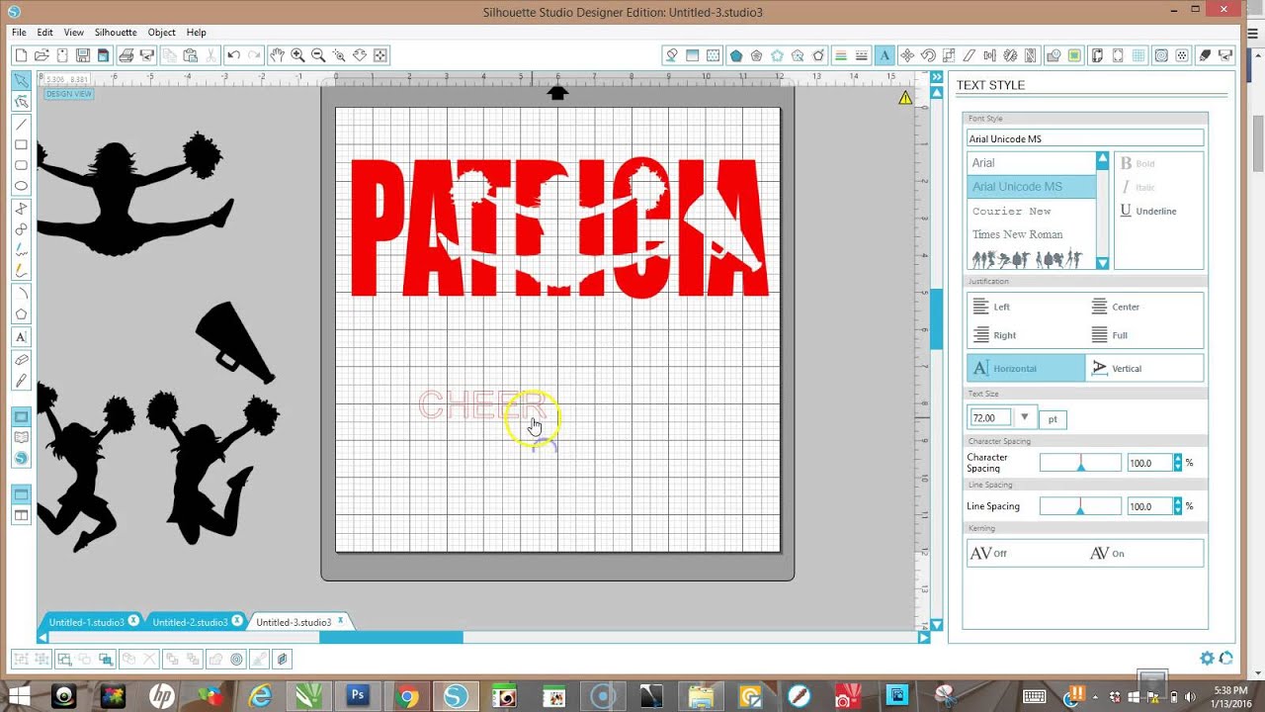The image size is (1265, 712).
Task: Save the document with the floppy icon
Action: pyautogui.click(x=83, y=55)
